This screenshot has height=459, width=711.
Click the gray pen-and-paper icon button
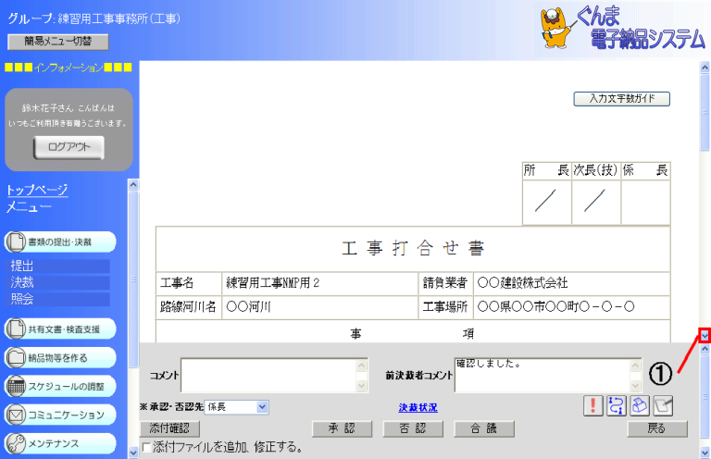point(663,405)
